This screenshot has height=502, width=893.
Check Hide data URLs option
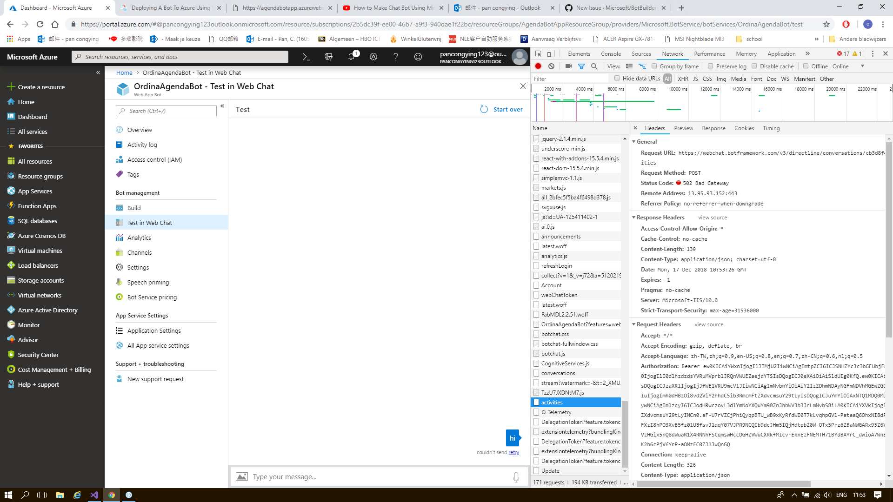617,78
